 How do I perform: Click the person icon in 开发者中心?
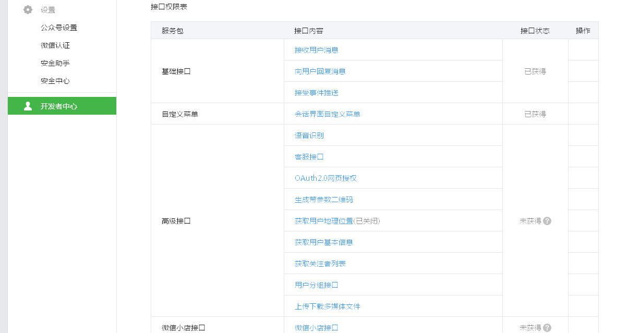28,106
